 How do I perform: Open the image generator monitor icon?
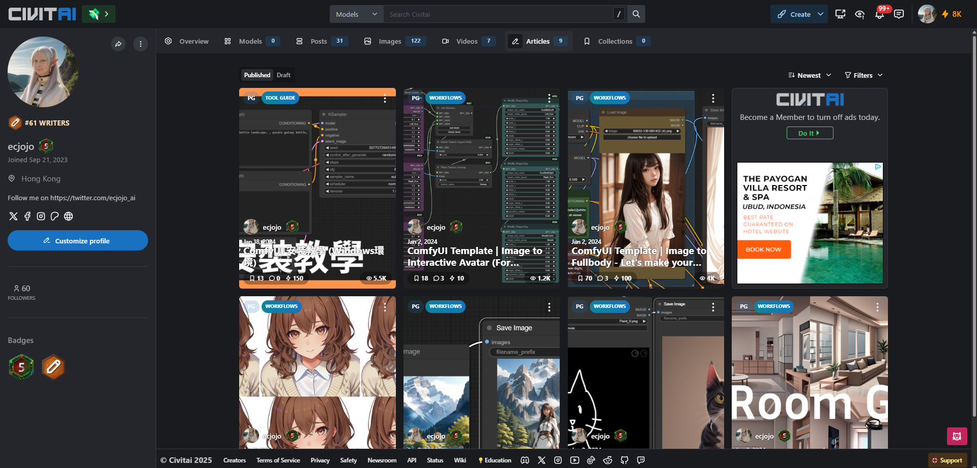pos(840,14)
